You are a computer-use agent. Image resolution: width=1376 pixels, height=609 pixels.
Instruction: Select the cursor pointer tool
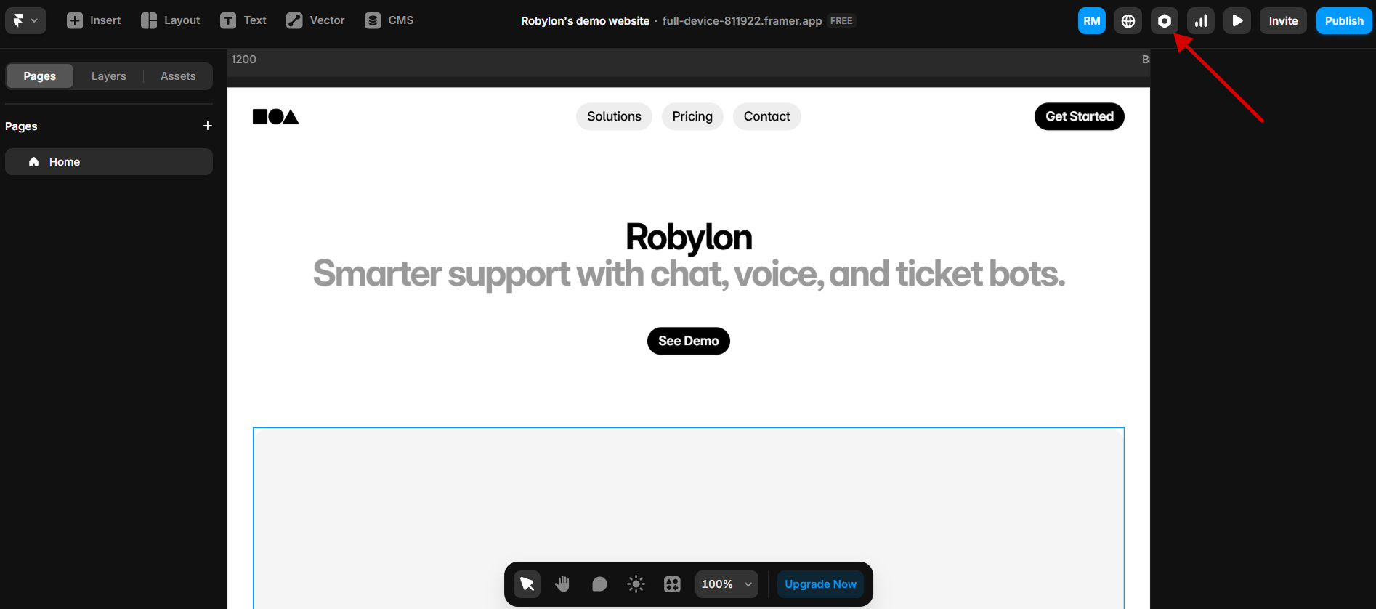(527, 584)
